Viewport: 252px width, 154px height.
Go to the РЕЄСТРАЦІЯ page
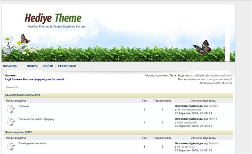(67, 66)
